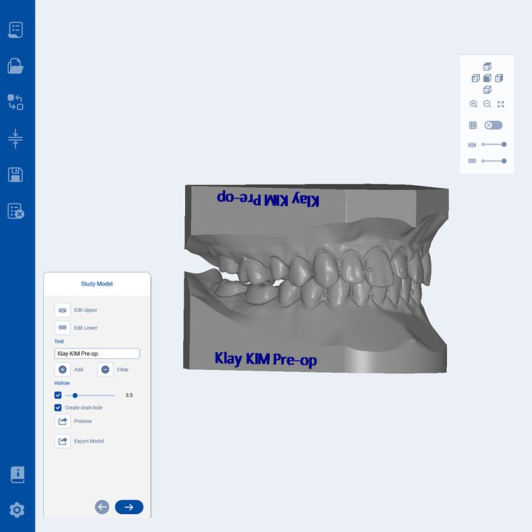Viewport: 532px width, 532px height.
Task: Fit the model to the screen
Action: click(500, 104)
